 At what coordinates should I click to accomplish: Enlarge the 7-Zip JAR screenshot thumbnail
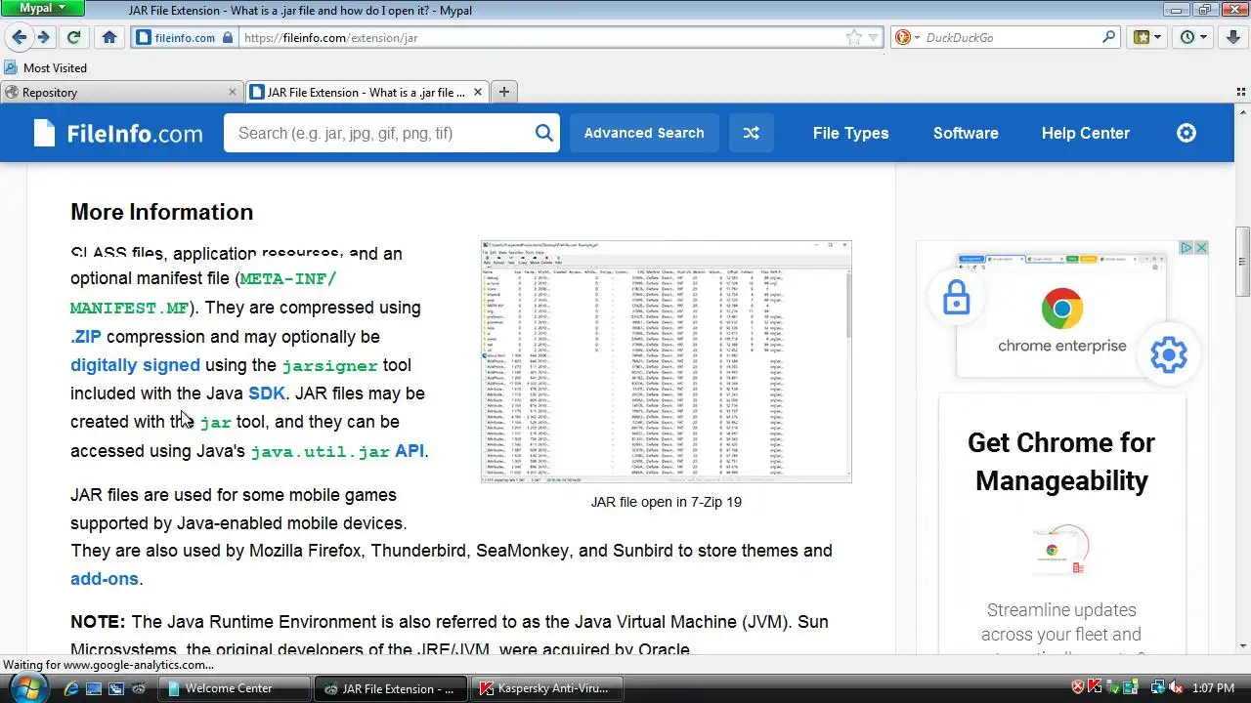(667, 361)
